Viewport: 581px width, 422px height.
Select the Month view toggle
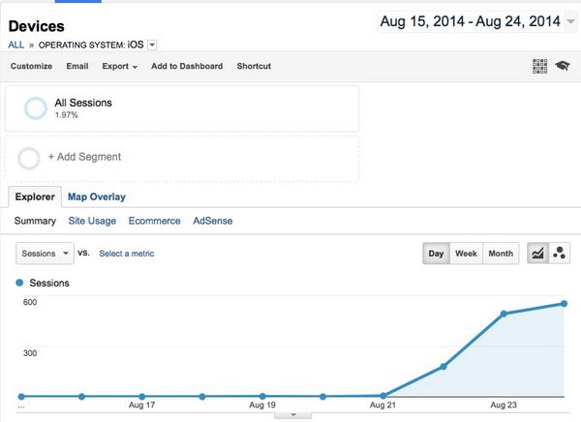(x=501, y=254)
